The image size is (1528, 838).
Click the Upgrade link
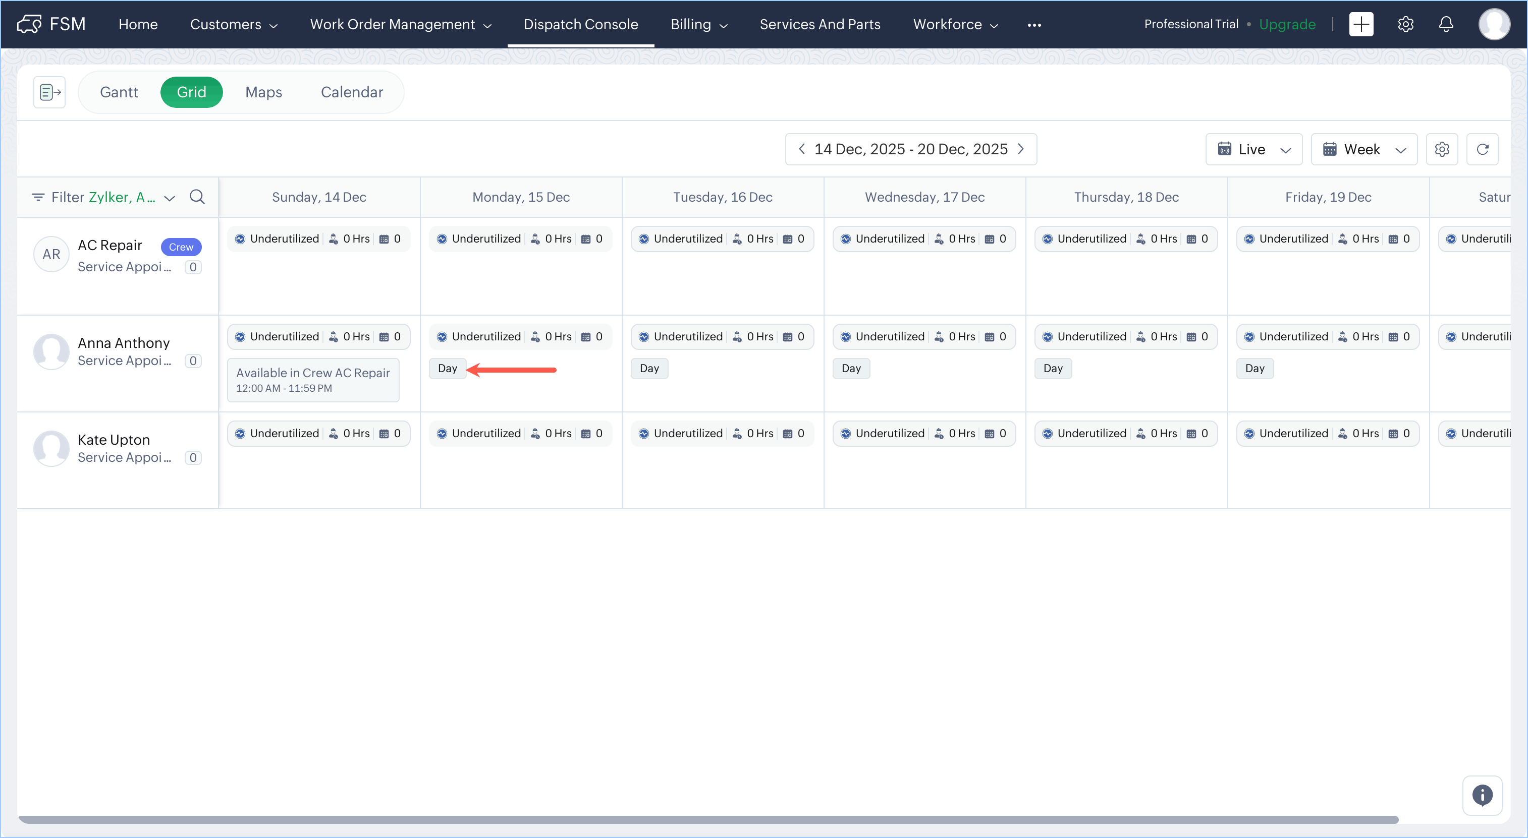1287,24
